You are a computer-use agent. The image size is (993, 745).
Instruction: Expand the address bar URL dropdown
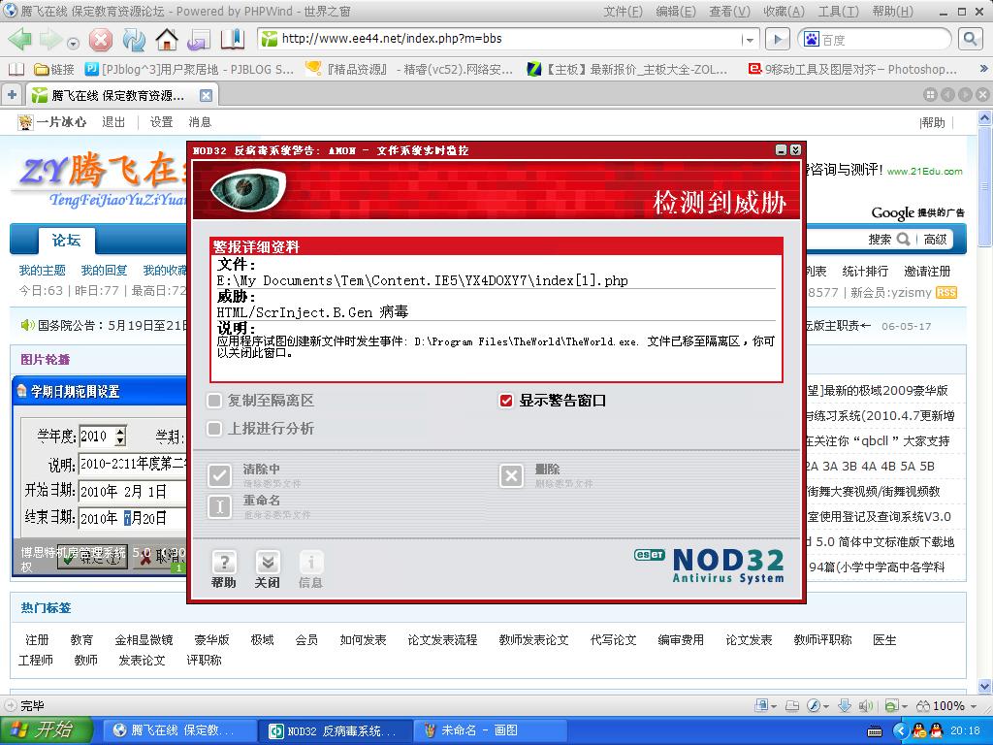tap(749, 40)
